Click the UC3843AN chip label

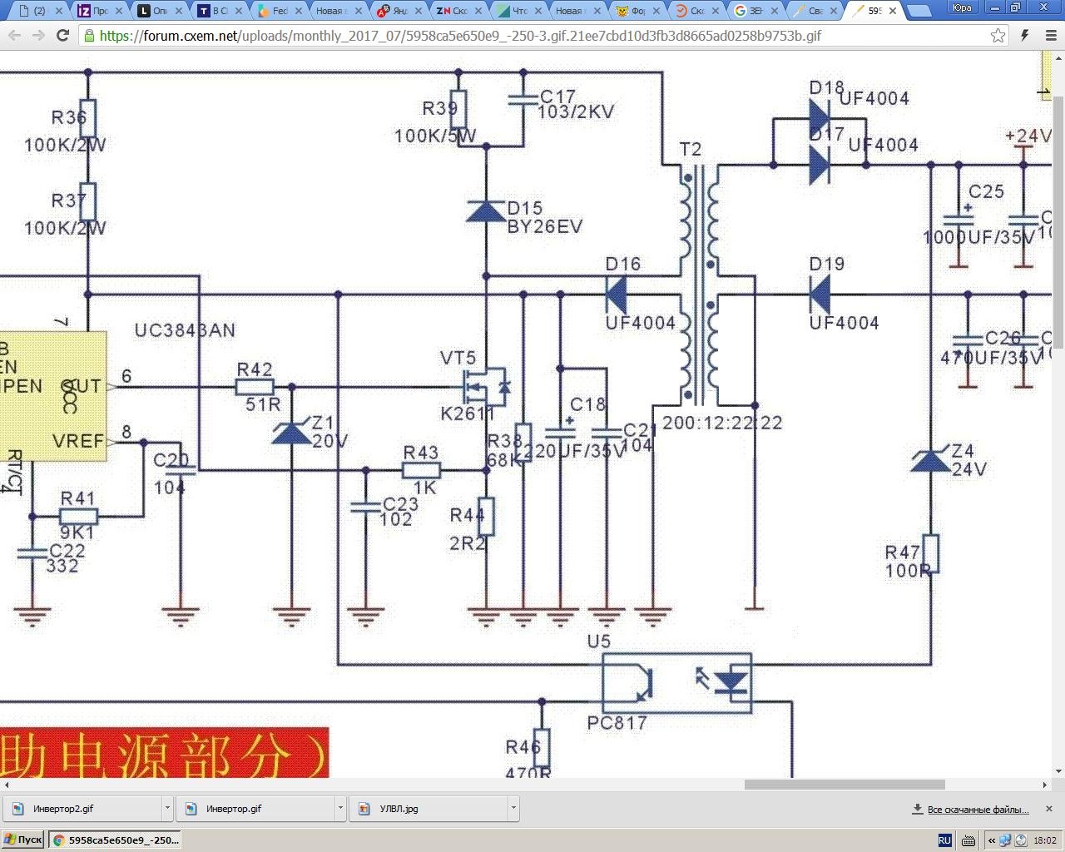185,330
